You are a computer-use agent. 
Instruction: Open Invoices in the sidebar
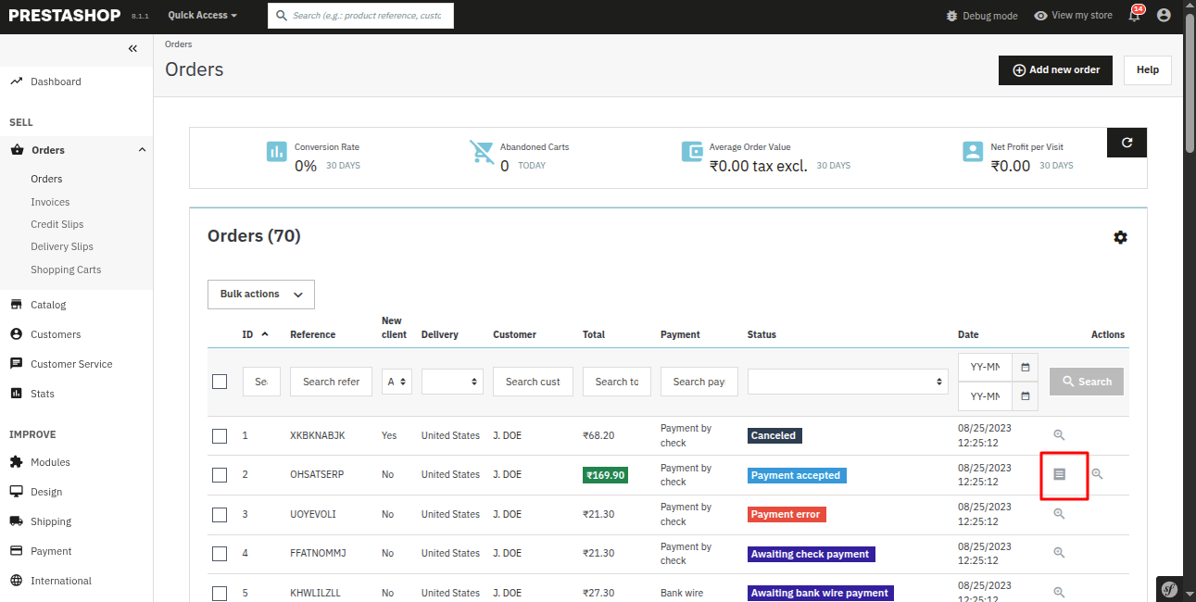50,202
